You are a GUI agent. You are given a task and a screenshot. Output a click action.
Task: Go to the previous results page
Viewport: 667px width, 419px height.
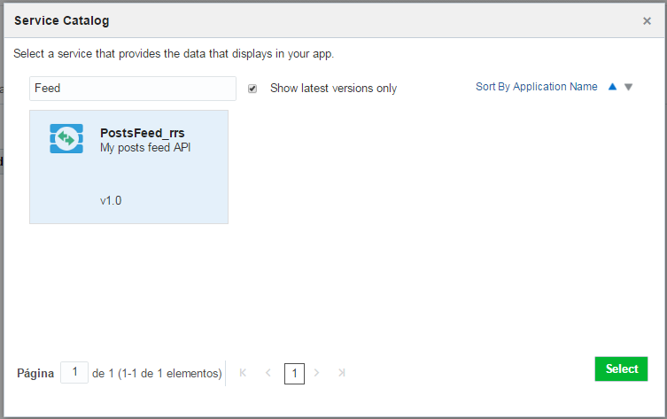click(268, 374)
